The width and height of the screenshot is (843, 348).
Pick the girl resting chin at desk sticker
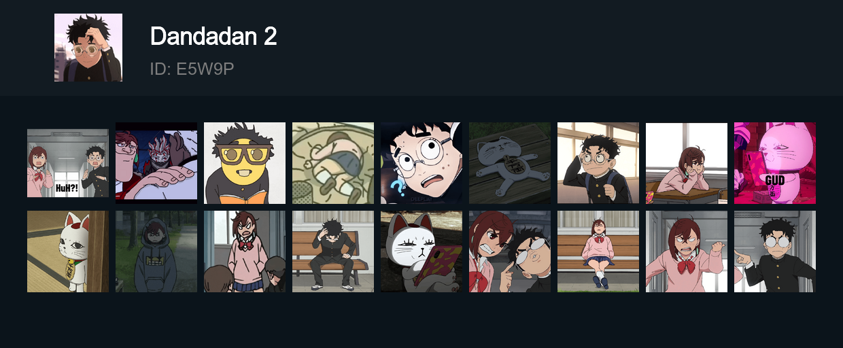pyautogui.click(x=687, y=163)
